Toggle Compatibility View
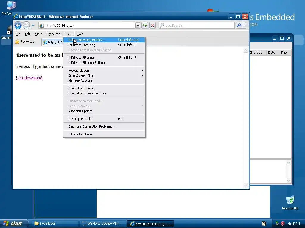Screen dimensions: 305x228 tap(104, 88)
